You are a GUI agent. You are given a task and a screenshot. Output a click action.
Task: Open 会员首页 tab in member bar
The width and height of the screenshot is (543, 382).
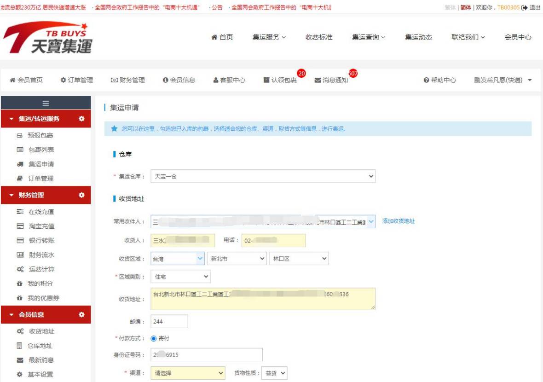click(26, 81)
